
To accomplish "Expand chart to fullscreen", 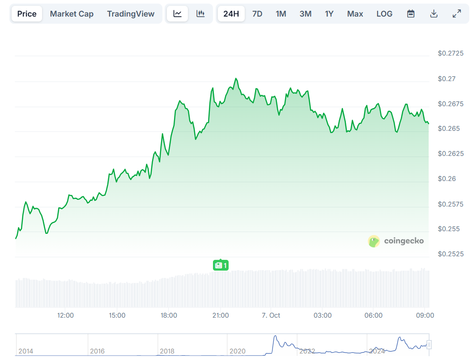I will point(457,14).
